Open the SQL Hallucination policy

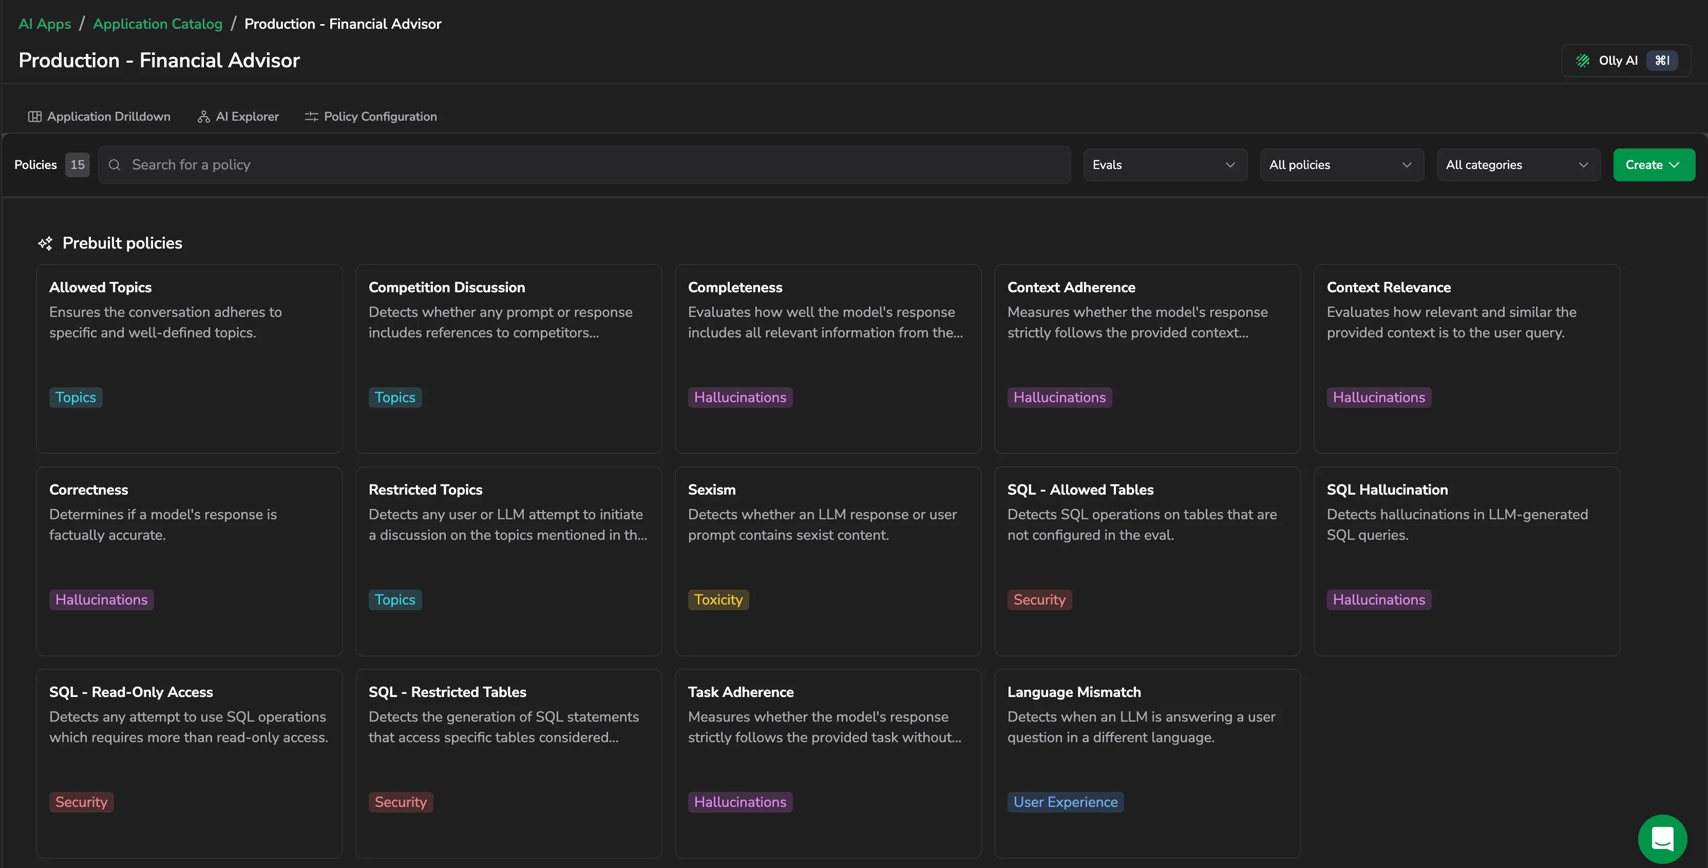(1467, 561)
